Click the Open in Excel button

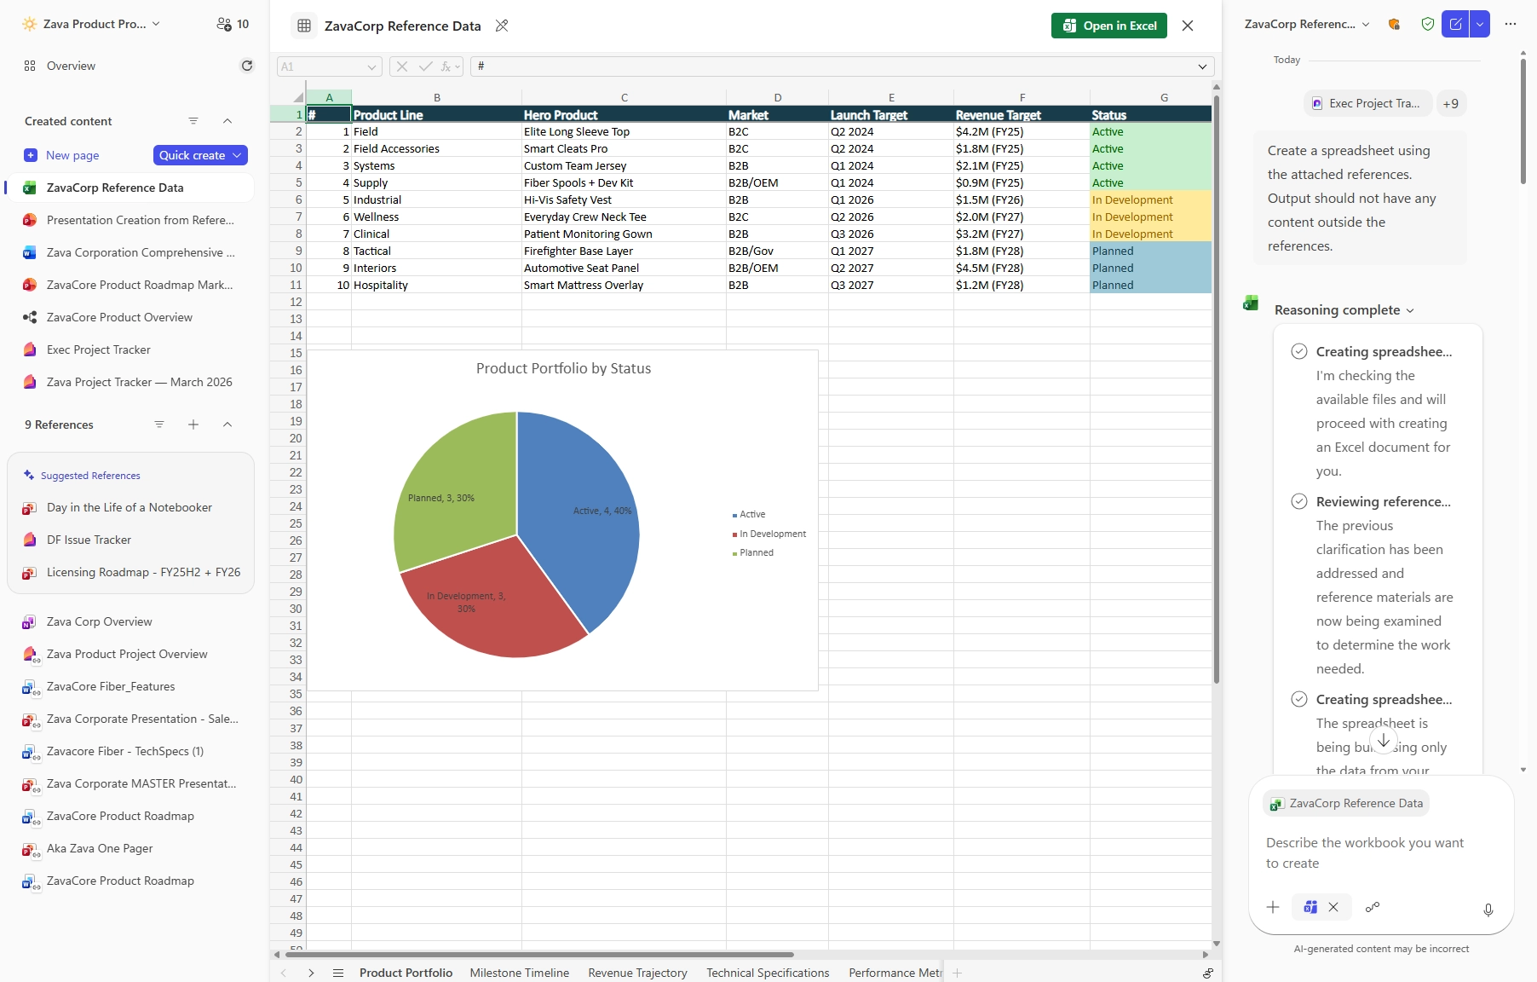pyautogui.click(x=1108, y=26)
